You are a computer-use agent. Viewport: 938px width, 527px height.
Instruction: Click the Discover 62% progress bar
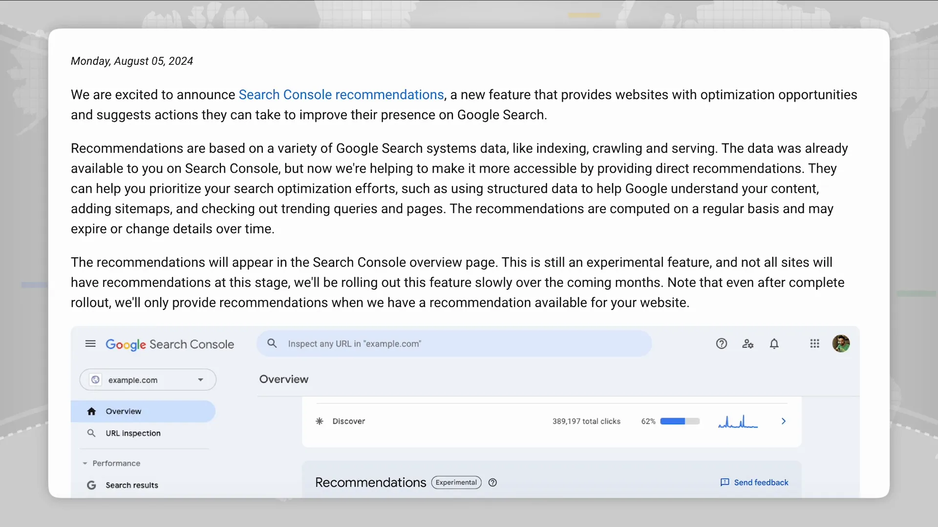(680, 421)
